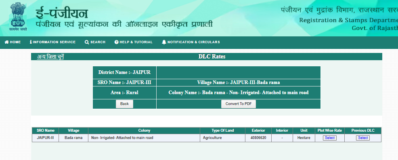Click the Colony Name Bada rama cell

[x=238, y=93]
